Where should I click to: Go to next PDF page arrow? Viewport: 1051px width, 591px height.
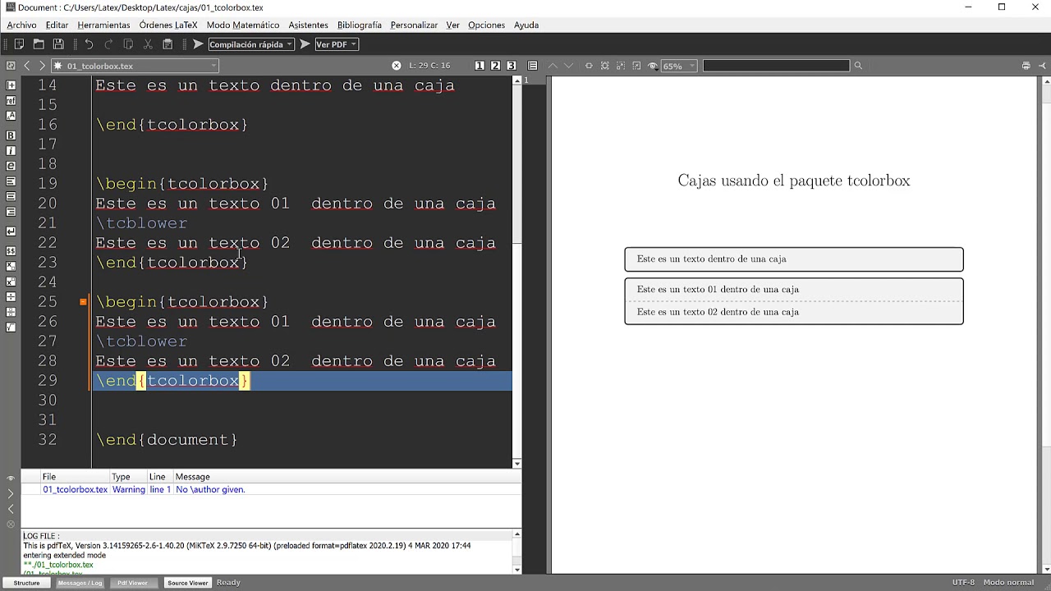[568, 66]
